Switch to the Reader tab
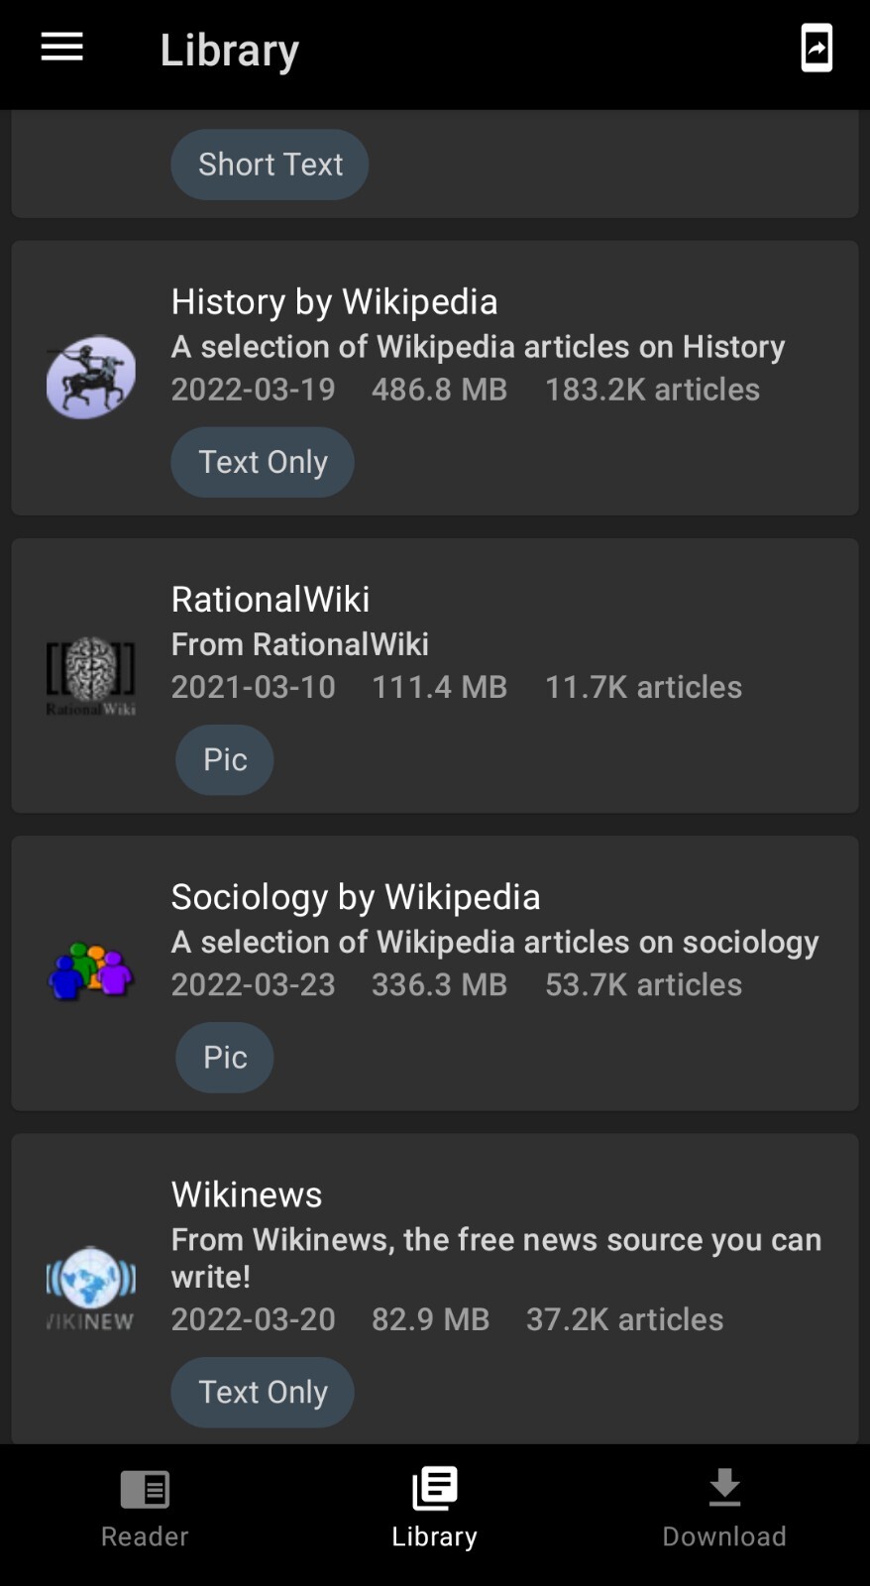Screen dimensions: 870x1586 click(145, 1509)
